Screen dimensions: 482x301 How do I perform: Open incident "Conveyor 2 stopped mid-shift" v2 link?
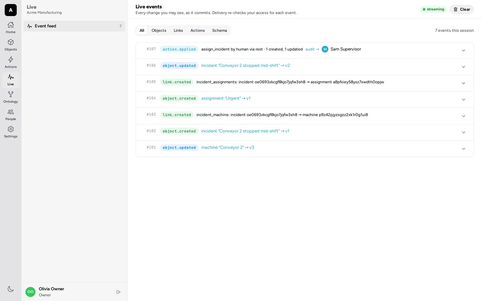coord(246,65)
